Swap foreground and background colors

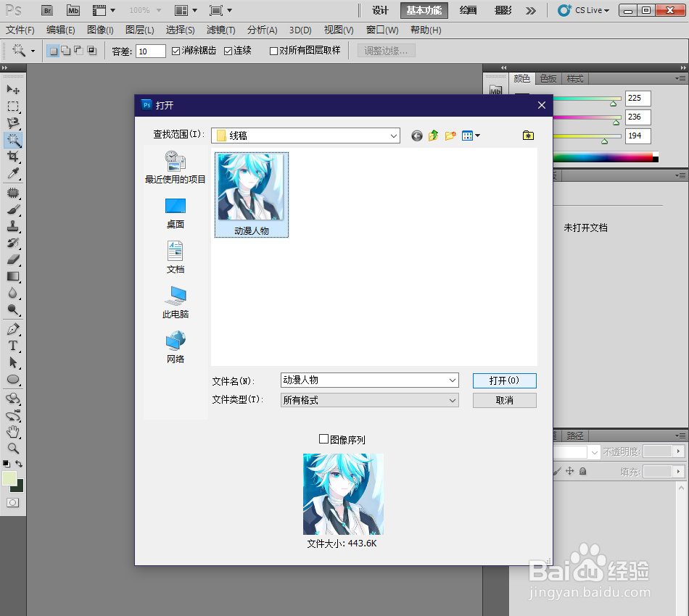coord(19,463)
